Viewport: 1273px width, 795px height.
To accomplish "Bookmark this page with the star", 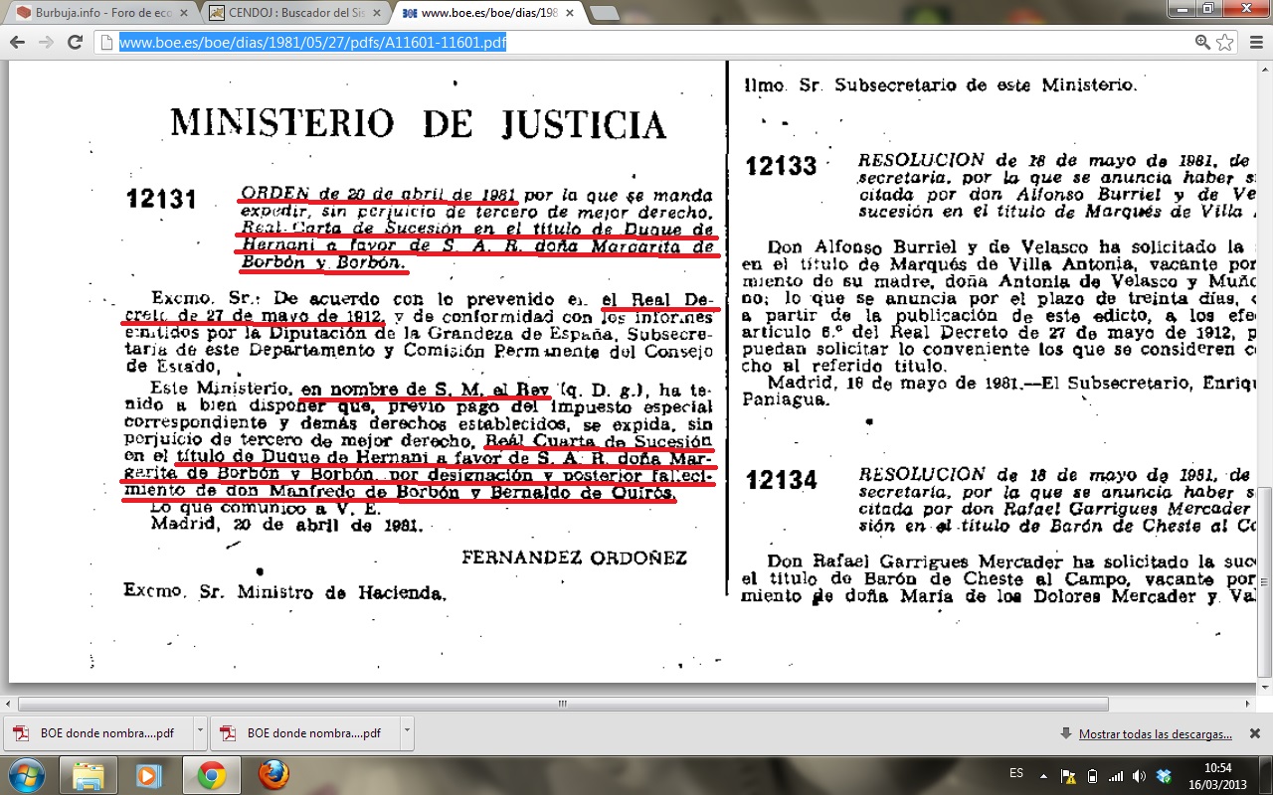I will (x=1225, y=43).
